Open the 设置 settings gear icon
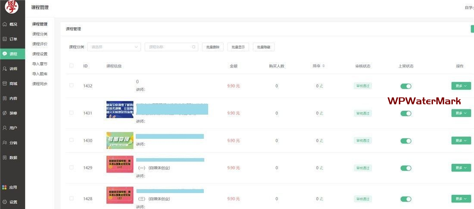This screenshot has height=209, width=474. pyautogui.click(x=5, y=202)
